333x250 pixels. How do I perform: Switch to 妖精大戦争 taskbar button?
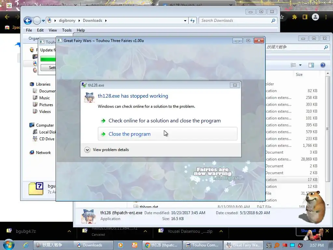(x=53, y=245)
